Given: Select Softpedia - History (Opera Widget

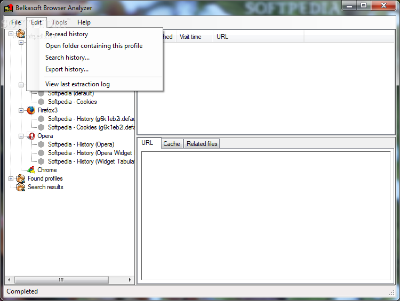Looking at the screenshot, I should (90, 153).
